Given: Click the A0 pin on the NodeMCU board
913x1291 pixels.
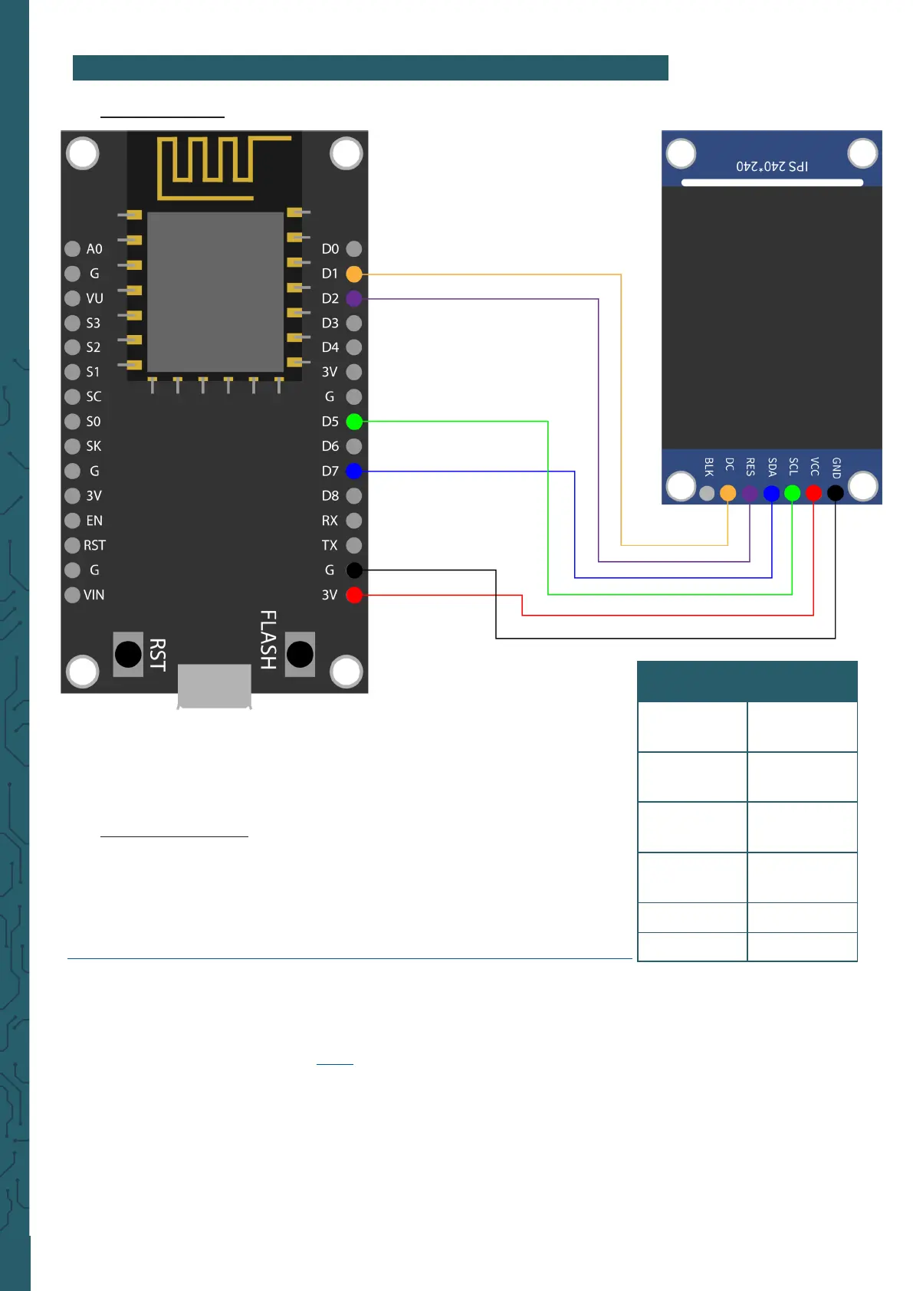Looking at the screenshot, I should tap(73, 249).
